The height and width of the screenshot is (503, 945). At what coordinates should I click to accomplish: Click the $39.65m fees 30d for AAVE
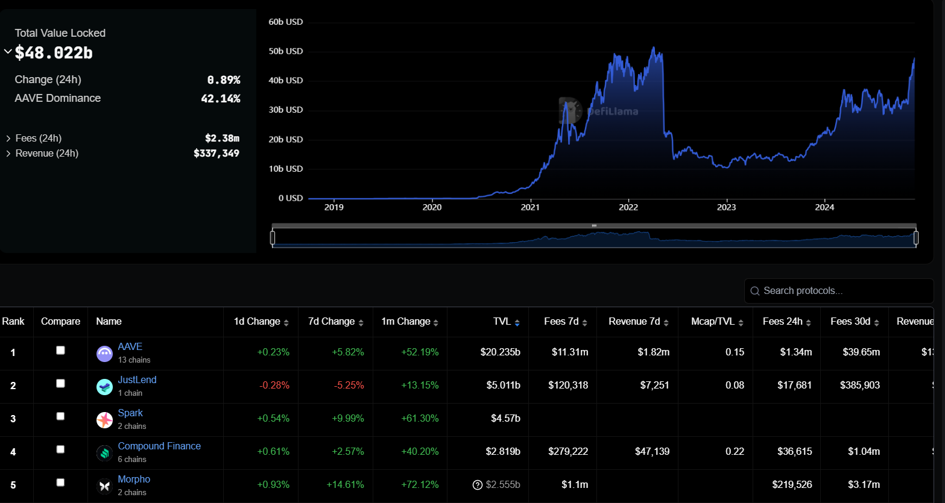pos(861,352)
